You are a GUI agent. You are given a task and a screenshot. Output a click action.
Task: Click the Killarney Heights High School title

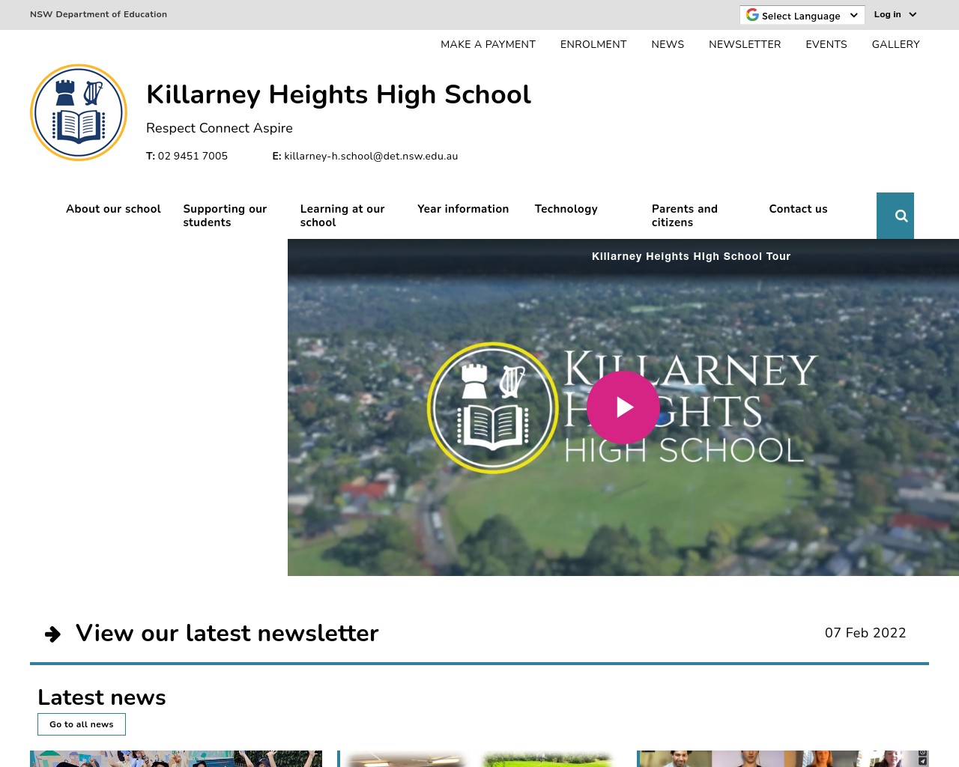coord(339,94)
